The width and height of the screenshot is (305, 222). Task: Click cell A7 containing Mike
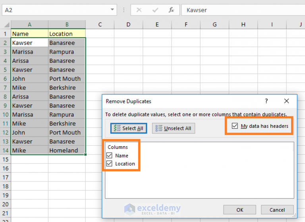(x=29, y=87)
